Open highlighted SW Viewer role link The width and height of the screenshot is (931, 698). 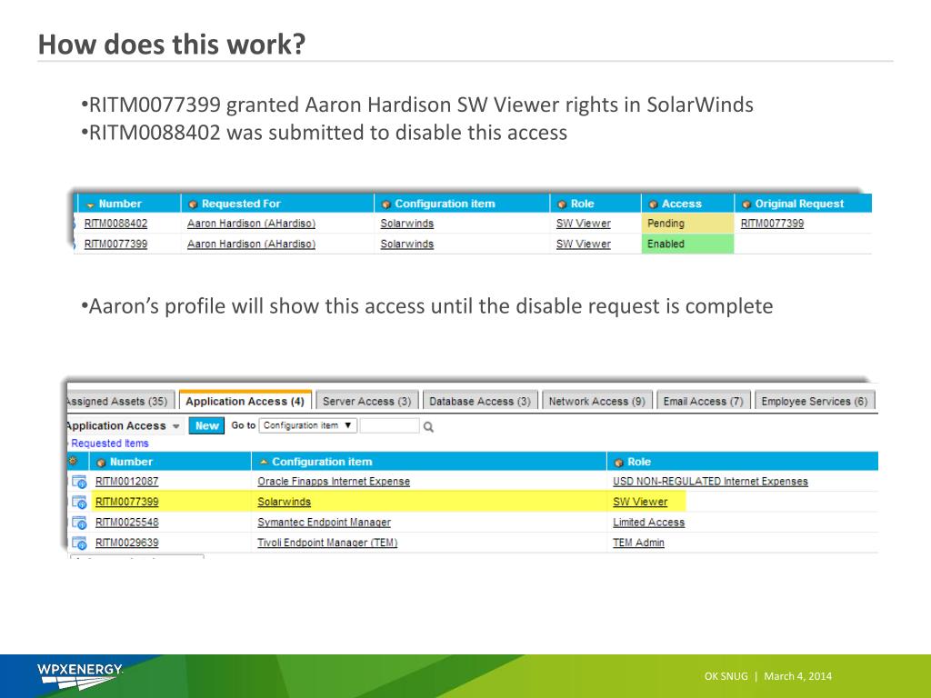640,502
